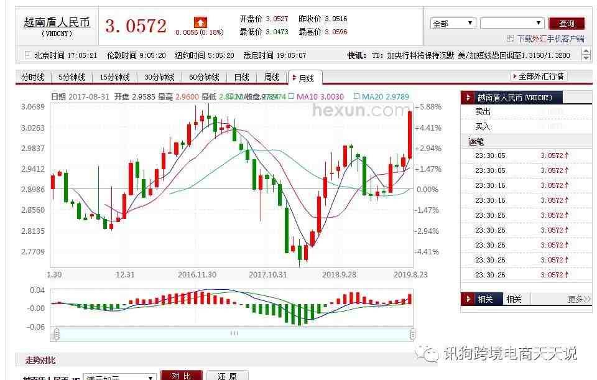Click the 伦敦时间 9:05:20 clock

(x=136, y=55)
